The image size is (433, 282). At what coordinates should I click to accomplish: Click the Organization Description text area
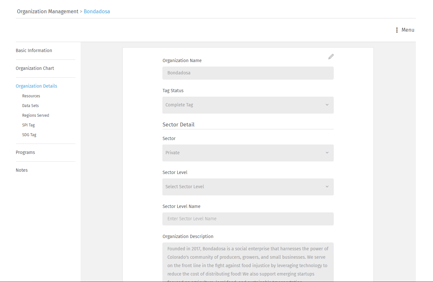[248, 262]
